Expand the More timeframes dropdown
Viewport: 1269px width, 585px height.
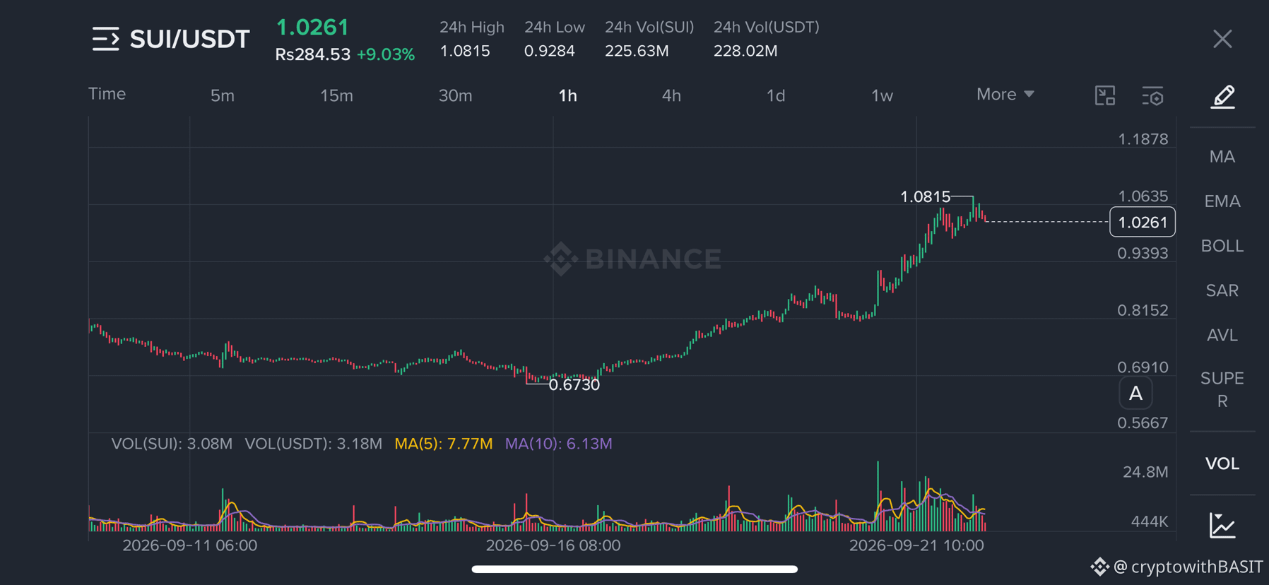1005,94
